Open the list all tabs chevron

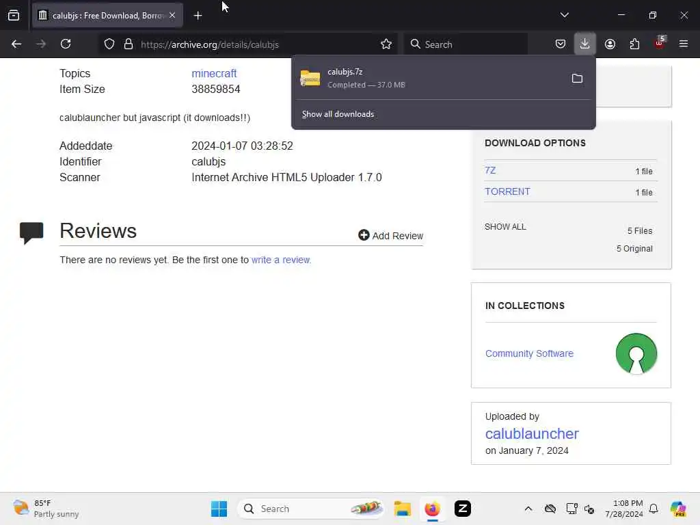point(564,15)
